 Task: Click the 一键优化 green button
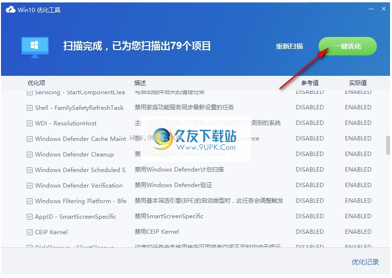(x=348, y=46)
